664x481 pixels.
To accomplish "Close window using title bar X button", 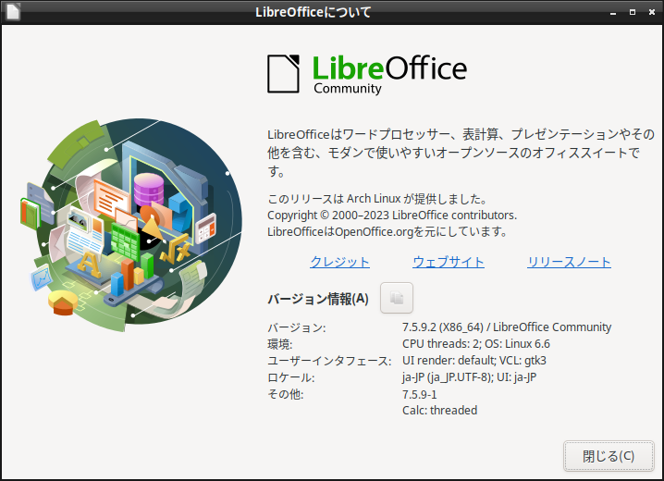I will [x=652, y=12].
